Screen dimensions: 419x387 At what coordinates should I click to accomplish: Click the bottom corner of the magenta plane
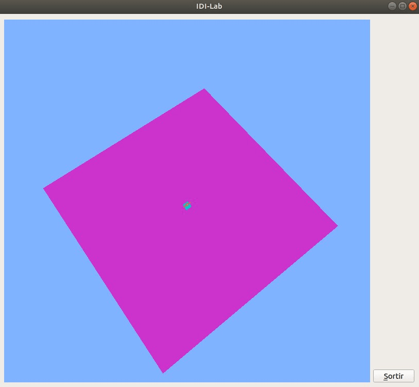pos(164,371)
